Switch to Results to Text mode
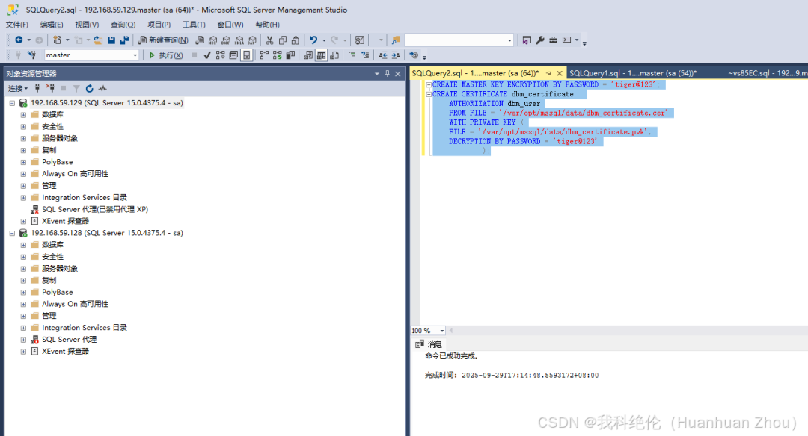The height and width of the screenshot is (436, 808). [x=308, y=55]
